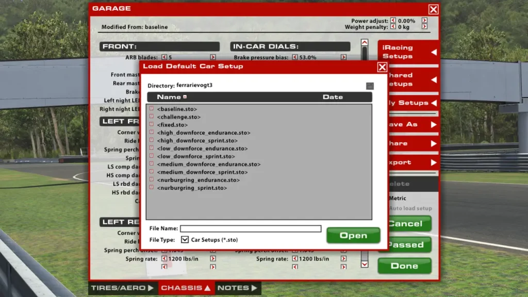Open the NOTES tab

click(238, 288)
